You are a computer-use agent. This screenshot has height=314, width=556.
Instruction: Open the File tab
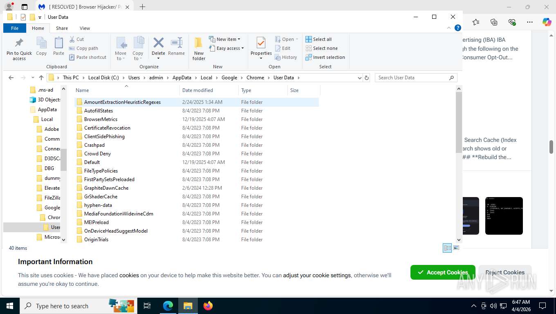pos(15,28)
